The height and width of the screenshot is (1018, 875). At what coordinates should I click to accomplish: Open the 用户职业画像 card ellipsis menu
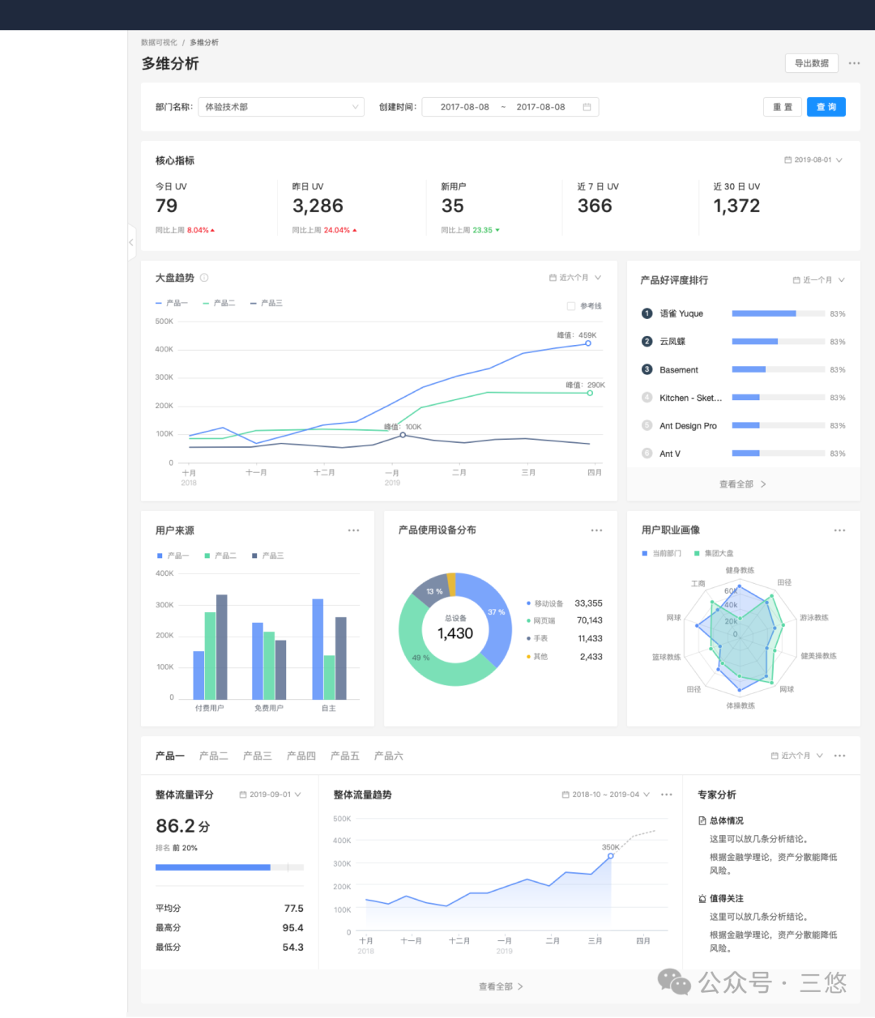(x=839, y=530)
